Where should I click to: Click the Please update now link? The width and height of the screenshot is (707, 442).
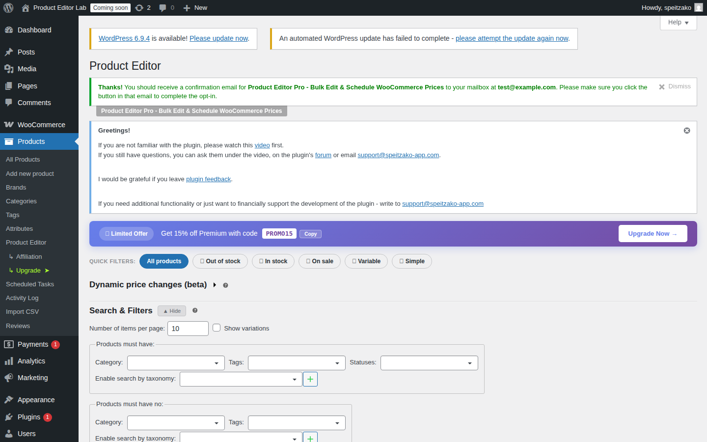[219, 38]
